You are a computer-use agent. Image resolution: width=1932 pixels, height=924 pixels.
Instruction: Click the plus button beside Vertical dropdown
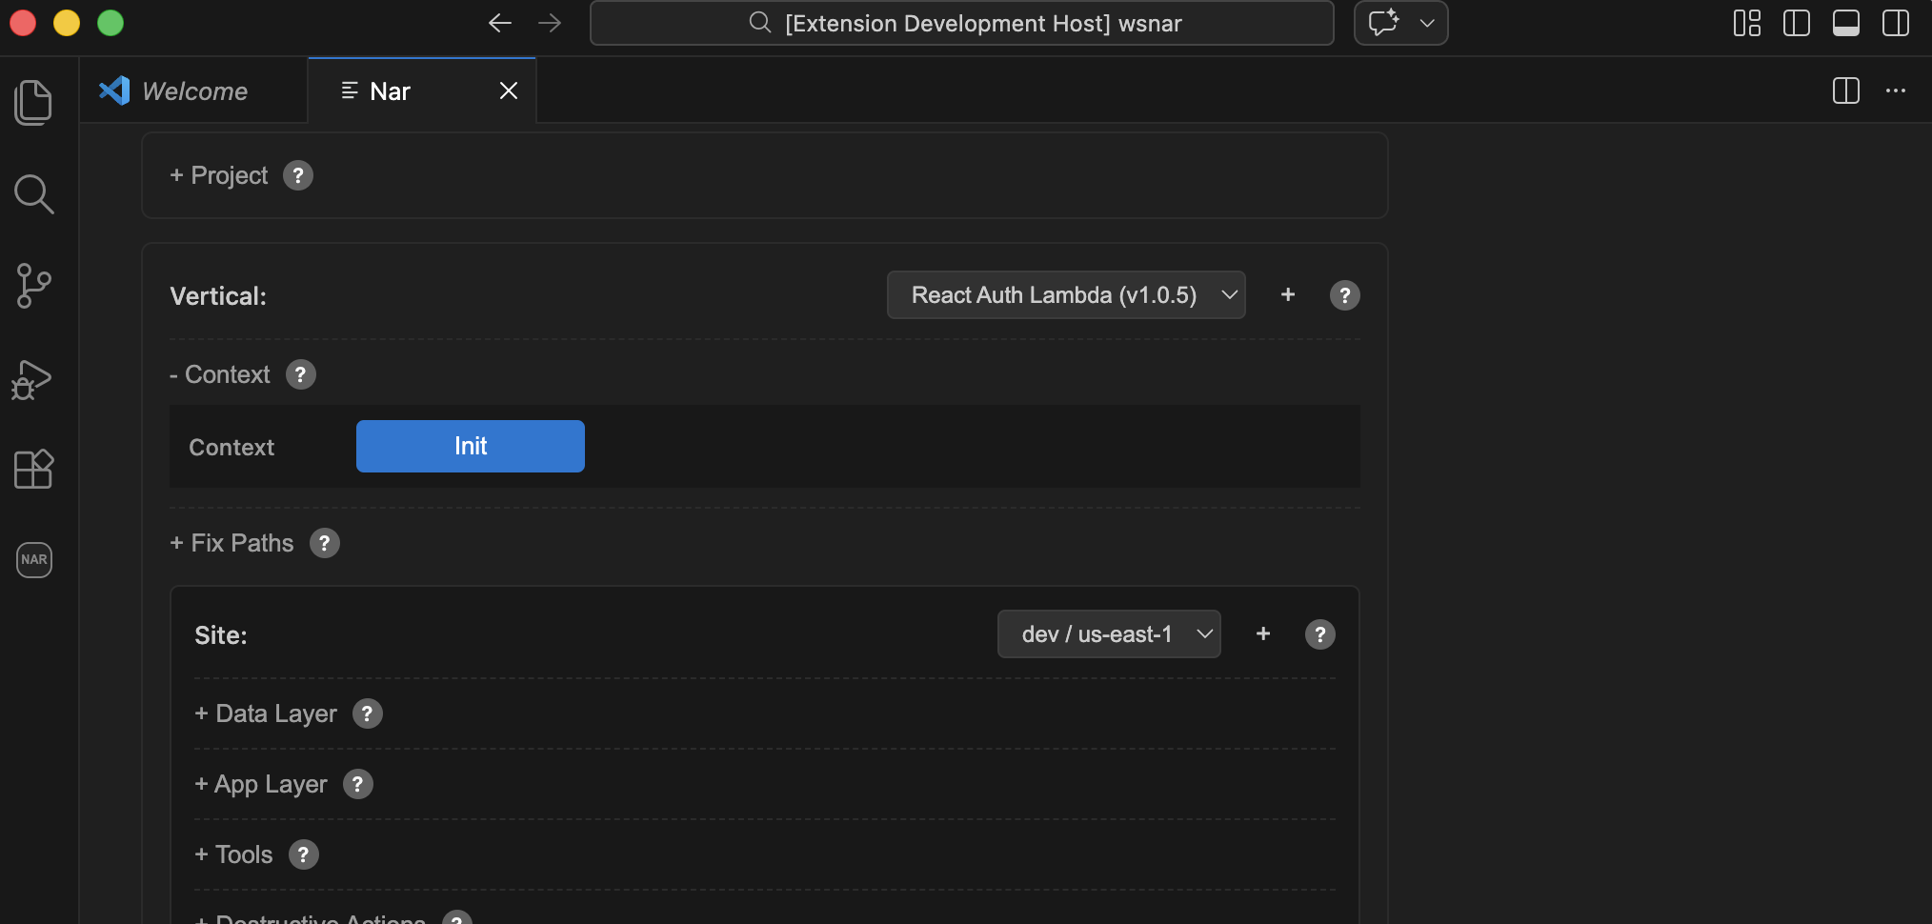point(1287,295)
